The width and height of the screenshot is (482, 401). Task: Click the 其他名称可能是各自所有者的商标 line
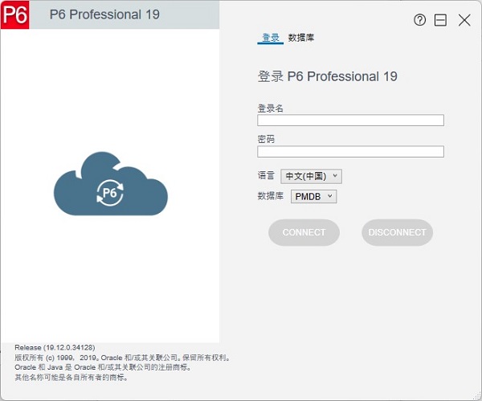[x=71, y=377]
